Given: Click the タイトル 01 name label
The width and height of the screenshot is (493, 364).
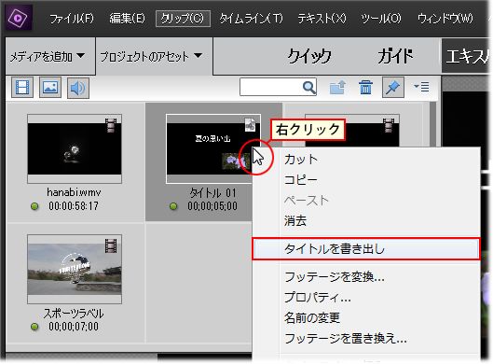Looking at the screenshot, I should click(x=212, y=192).
